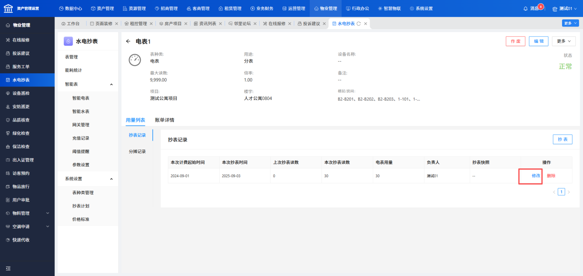Open the 测试01 user dropdown
Screen dimensions: 583x276
pyautogui.click(x=565, y=9)
